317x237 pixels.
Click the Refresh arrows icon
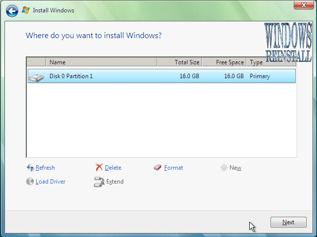[x=30, y=168]
